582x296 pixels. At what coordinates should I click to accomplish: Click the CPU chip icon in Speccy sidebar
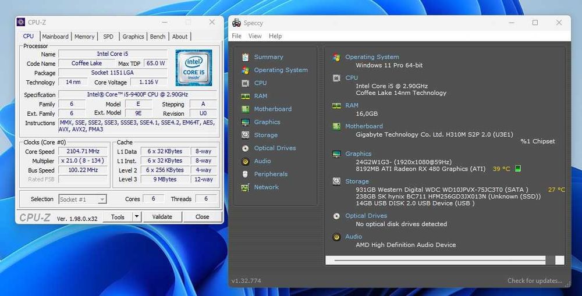[246, 83]
